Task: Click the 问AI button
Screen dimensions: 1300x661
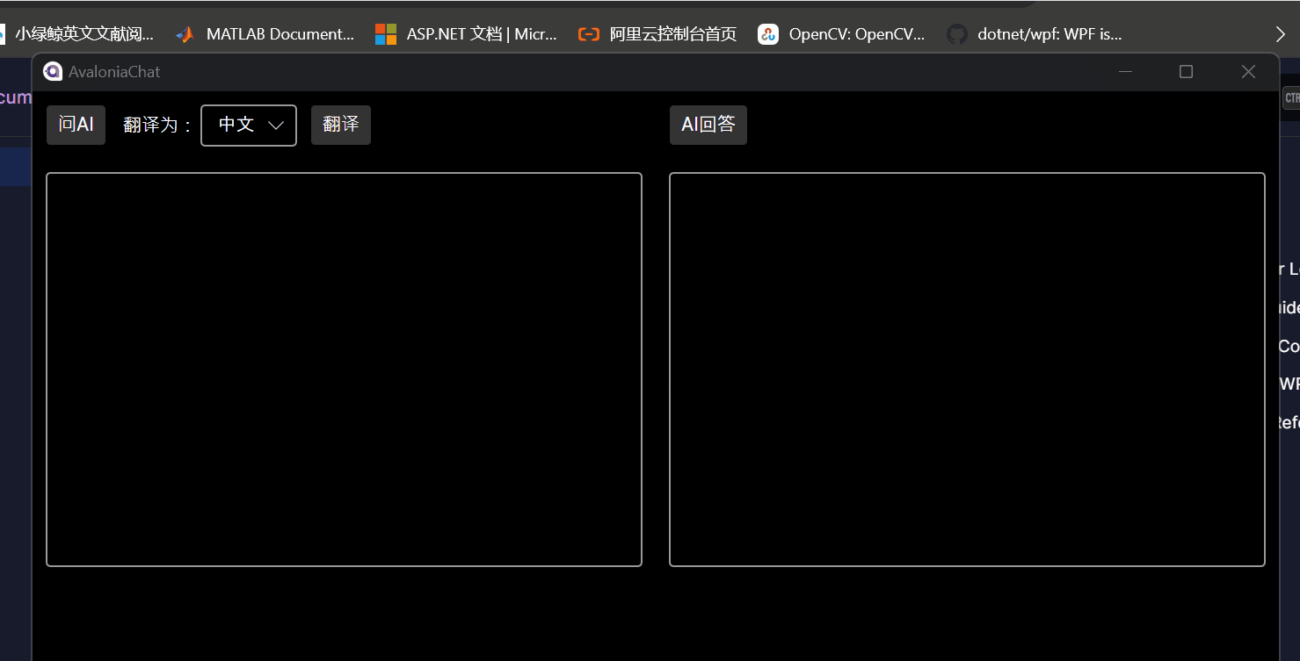Action: pyautogui.click(x=76, y=125)
